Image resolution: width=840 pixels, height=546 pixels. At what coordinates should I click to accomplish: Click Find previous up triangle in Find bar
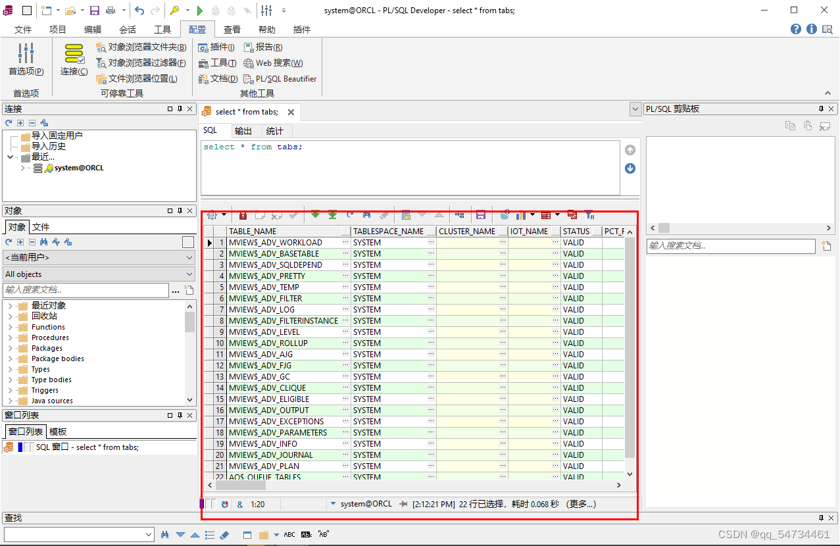tap(195, 535)
